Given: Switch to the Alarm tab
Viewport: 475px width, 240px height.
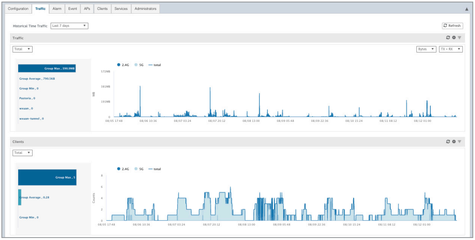Looking at the screenshot, I should point(57,9).
